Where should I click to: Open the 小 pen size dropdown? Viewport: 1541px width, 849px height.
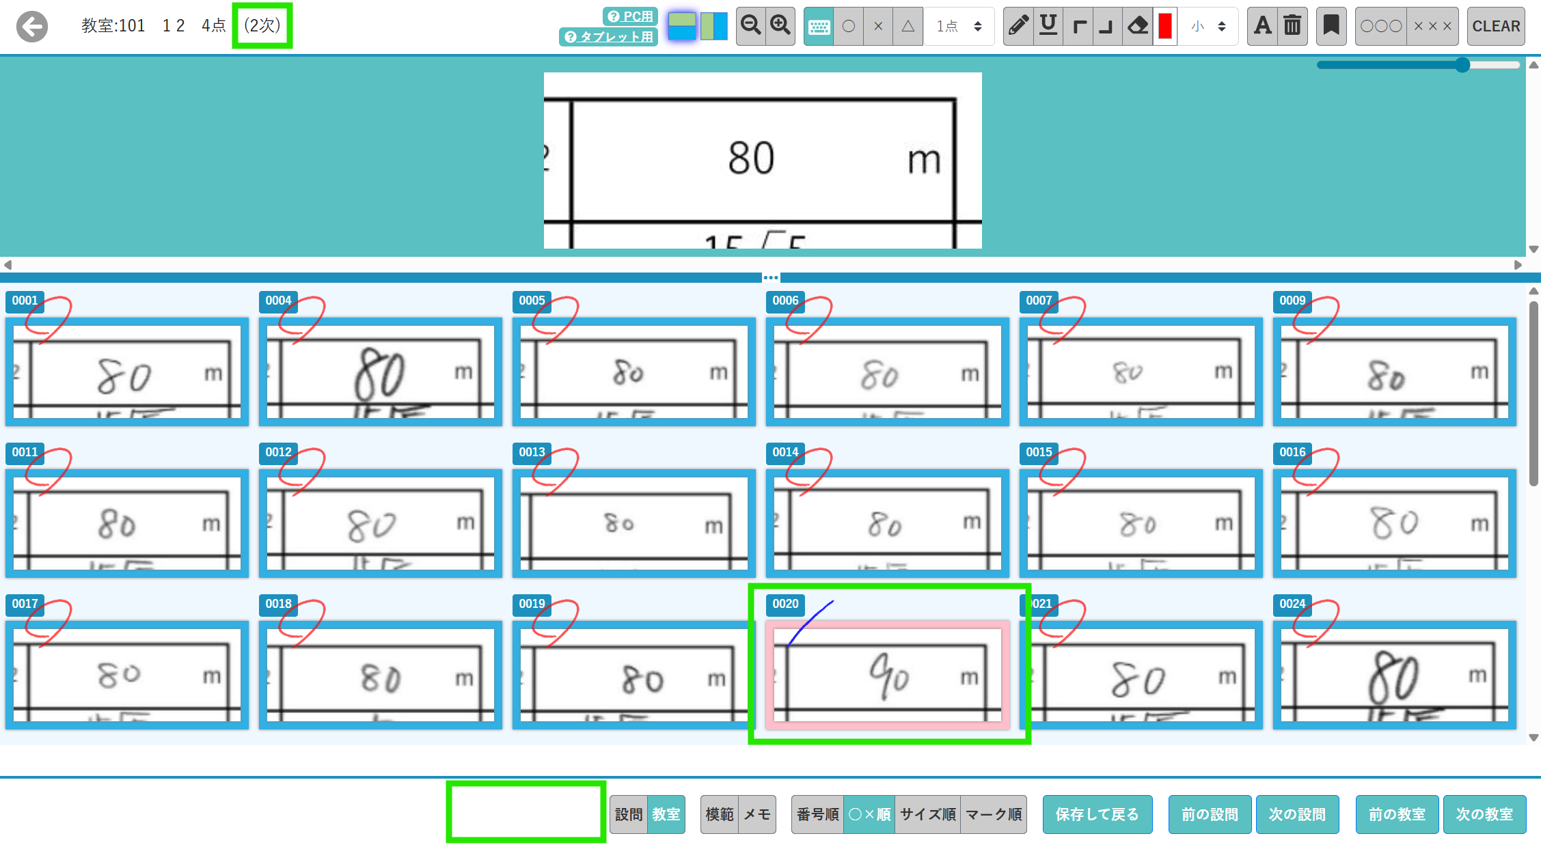(x=1209, y=26)
